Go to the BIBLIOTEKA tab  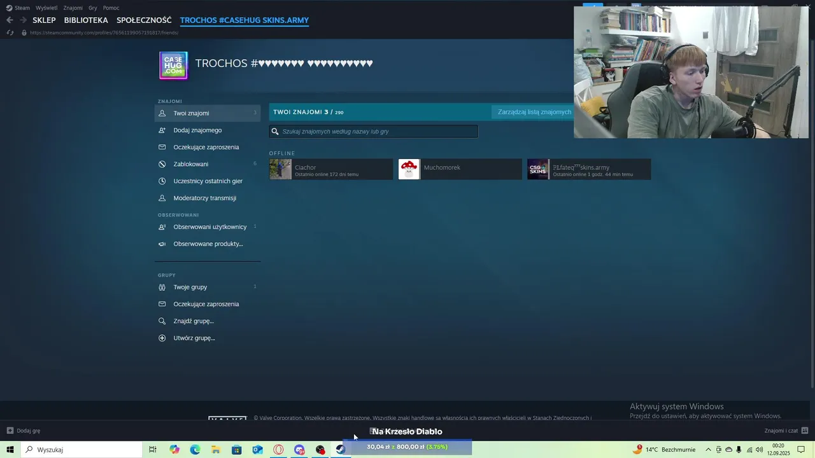[86, 20]
